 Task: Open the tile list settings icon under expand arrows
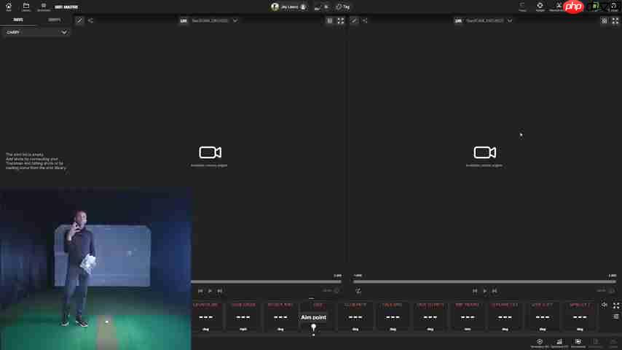(x=615, y=316)
